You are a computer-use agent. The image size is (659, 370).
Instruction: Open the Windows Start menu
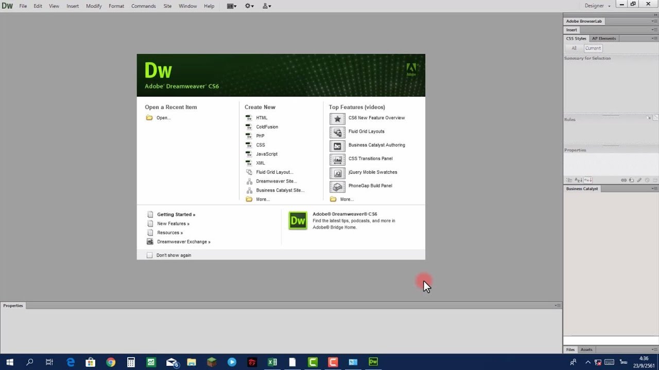[x=10, y=362]
